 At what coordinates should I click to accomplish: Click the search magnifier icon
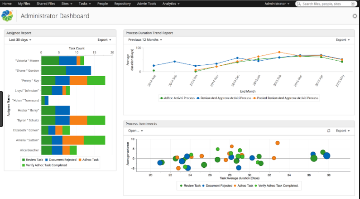(299, 4)
